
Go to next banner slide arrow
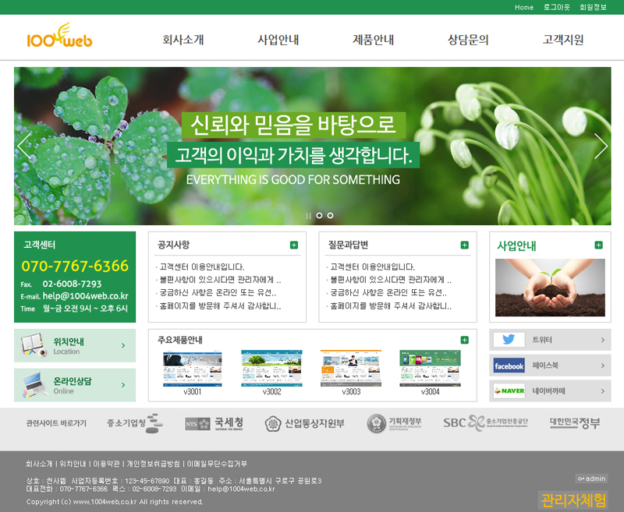pyautogui.click(x=600, y=146)
